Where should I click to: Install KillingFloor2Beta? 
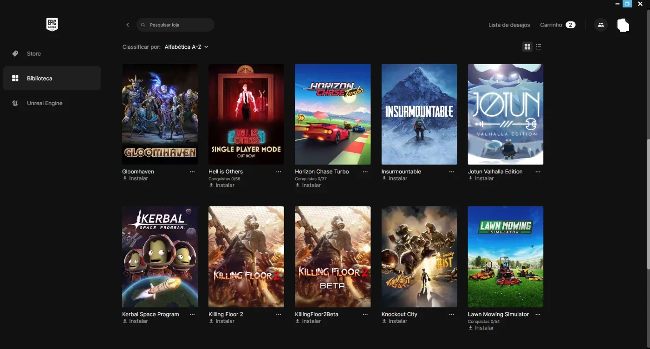click(308, 321)
